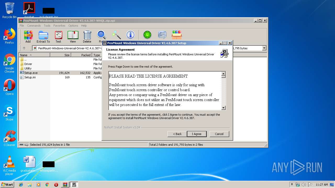The image size is (335, 188).
Task: Select the Utility folder row
Action: pos(28,68)
